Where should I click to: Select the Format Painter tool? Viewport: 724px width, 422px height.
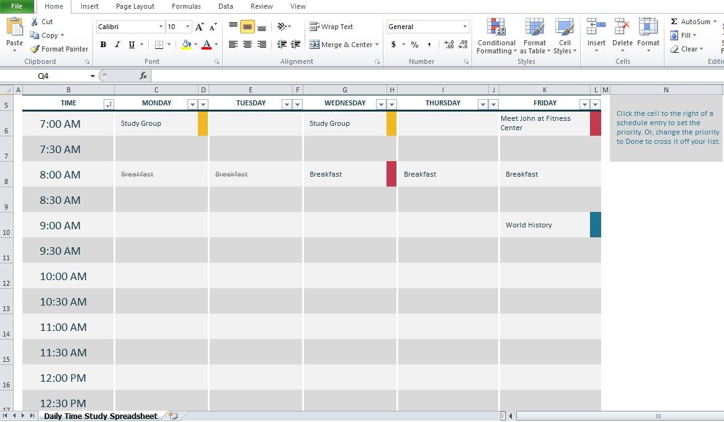pyautogui.click(x=59, y=49)
